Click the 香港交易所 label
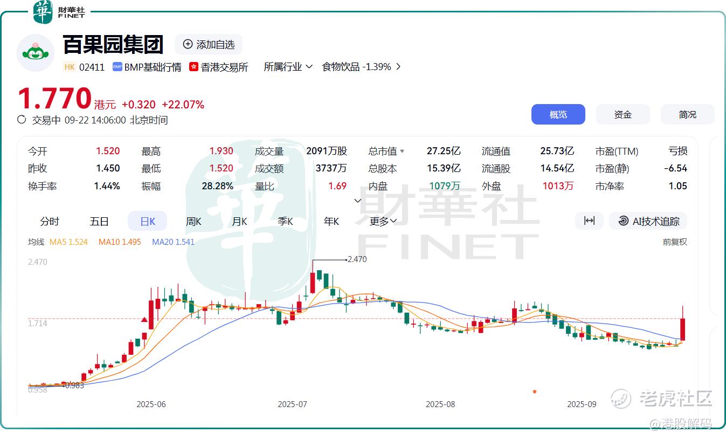This screenshot has height=440, width=726. click(224, 67)
